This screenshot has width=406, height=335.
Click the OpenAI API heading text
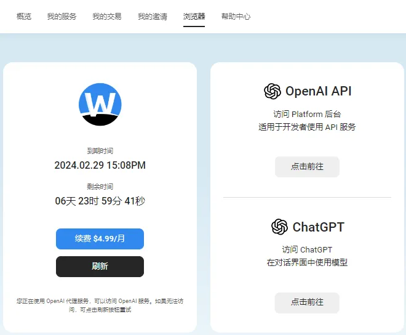coord(318,92)
